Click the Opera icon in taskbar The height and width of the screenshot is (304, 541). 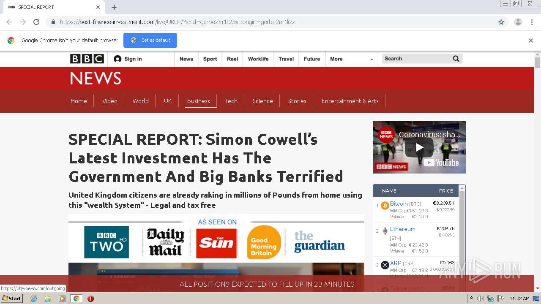pyautogui.click(x=90, y=299)
